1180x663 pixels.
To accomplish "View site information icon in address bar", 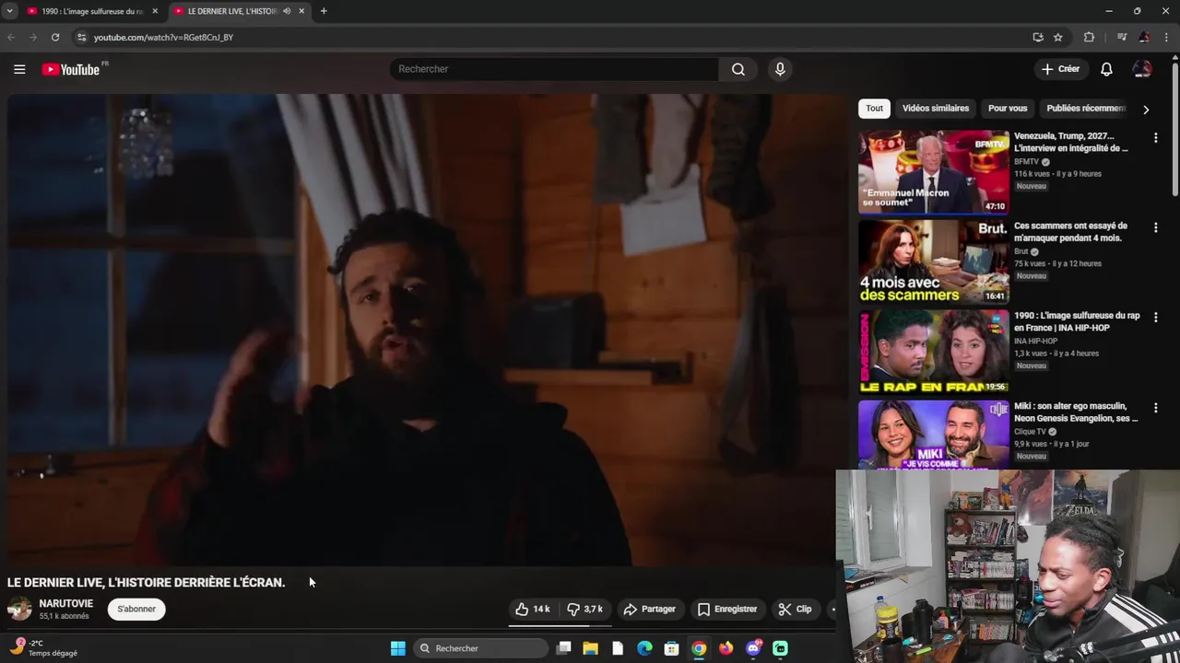I will tap(81, 37).
